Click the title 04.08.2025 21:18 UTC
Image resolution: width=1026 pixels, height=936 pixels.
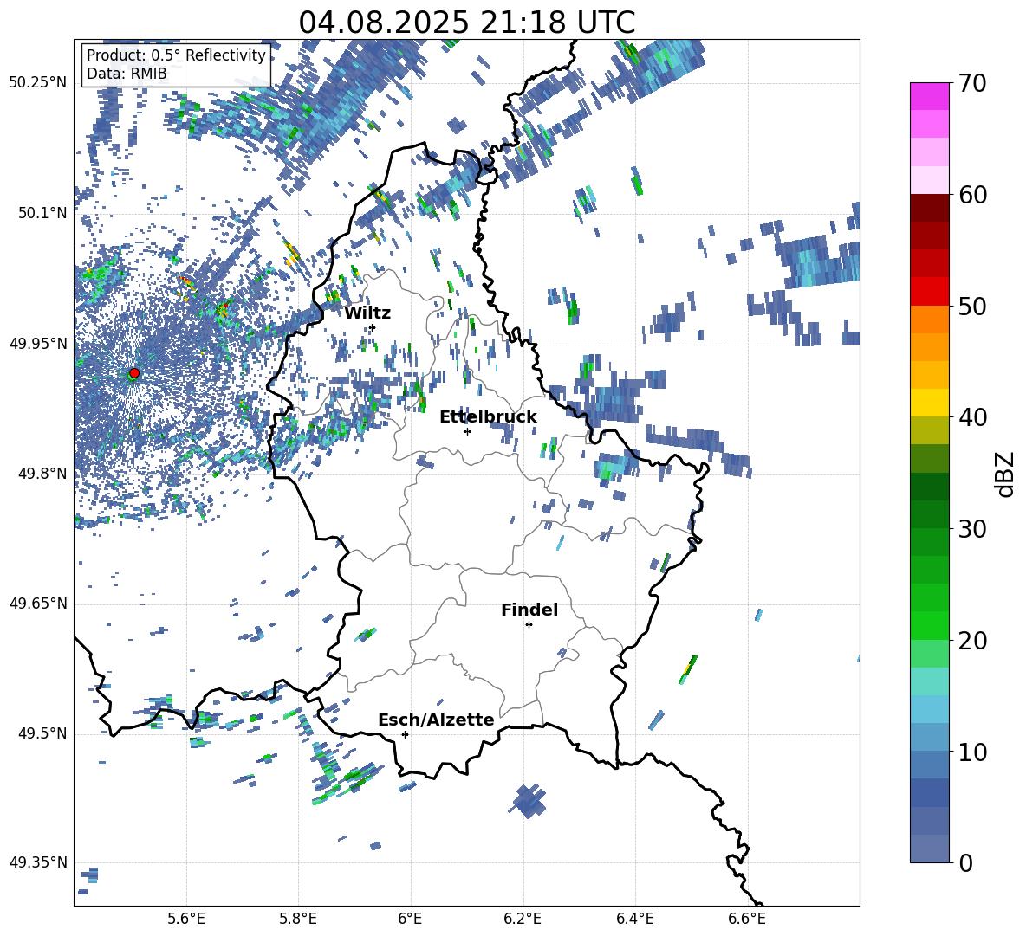[466, 23]
